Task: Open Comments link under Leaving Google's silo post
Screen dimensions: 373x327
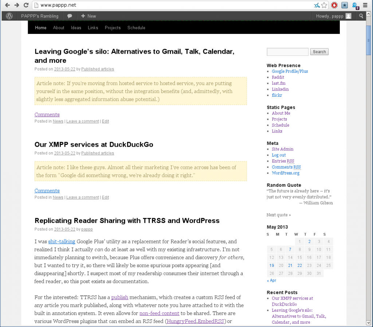Action: 47,114
